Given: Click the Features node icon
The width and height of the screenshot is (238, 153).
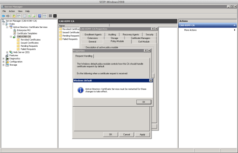Looking at the screenshot, I should click(x=7, y=55).
